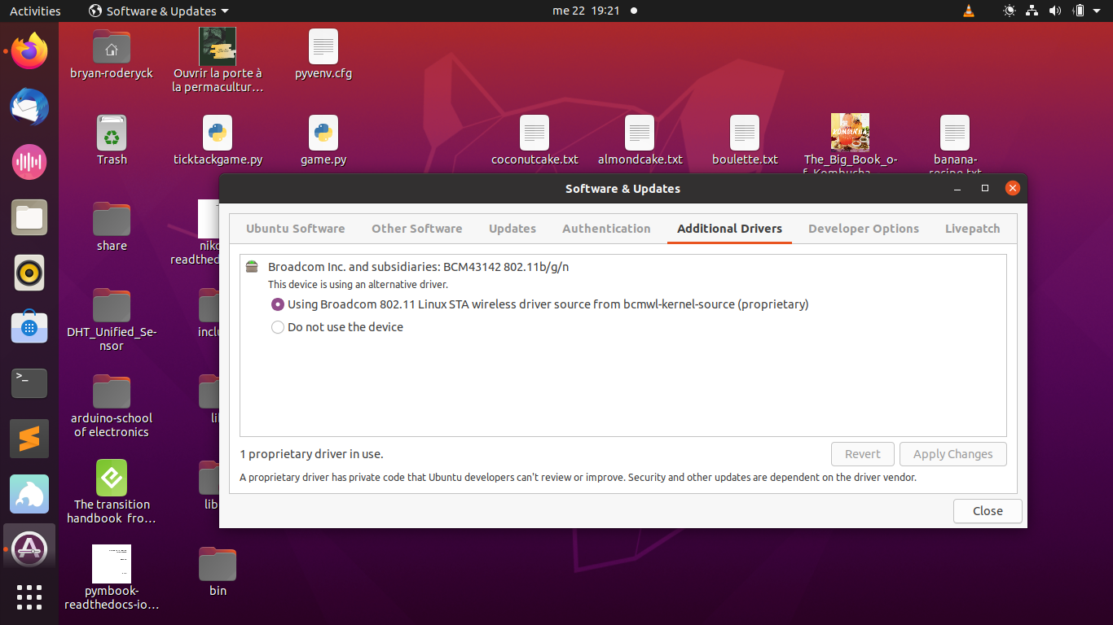
Task: Click volume icon in top bar
Action: click(x=1055, y=11)
